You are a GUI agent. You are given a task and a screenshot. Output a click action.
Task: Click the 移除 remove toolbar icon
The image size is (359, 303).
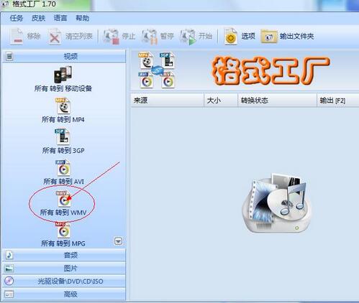point(17,37)
